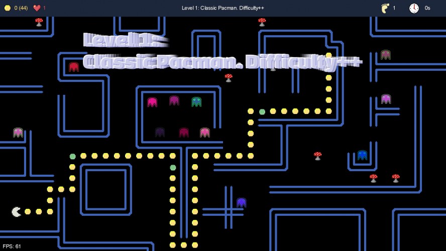Click the green power pellet at the trail's top-left corner
This screenshot has height=251, width=446.
tap(72, 156)
